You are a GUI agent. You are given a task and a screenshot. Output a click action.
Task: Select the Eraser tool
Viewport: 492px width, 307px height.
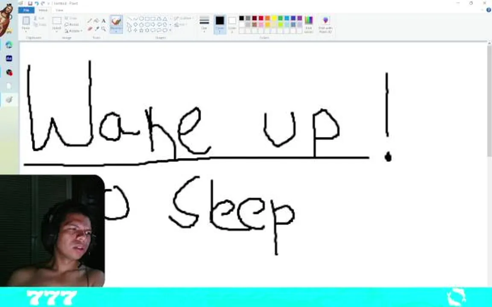[x=90, y=29]
